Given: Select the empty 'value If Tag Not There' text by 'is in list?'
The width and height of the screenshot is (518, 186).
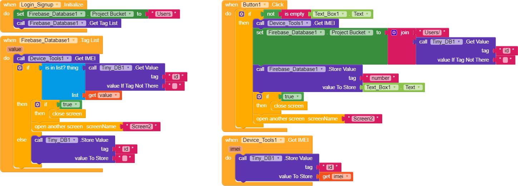Looking at the screenshot, I should [x=175, y=86].
